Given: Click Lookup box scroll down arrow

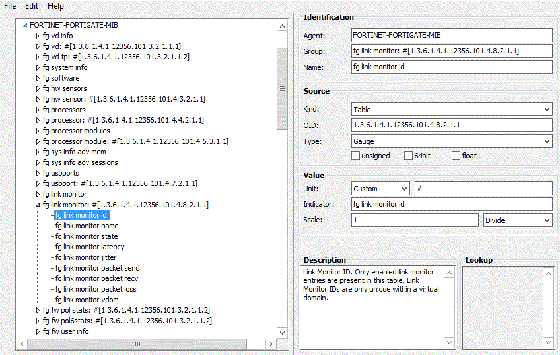Looking at the screenshot, I should (548, 343).
